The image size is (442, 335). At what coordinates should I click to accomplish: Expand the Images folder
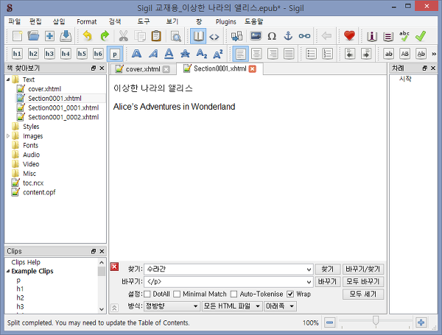[x=8, y=136]
